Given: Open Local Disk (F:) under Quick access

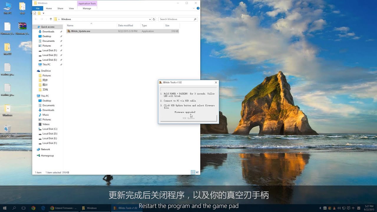Looking at the screenshot, I should [50, 50].
